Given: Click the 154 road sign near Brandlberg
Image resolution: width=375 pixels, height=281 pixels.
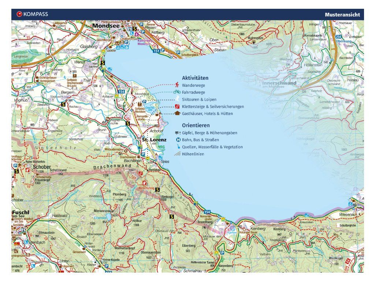Looking at the screenshot, I should click(207, 212).
